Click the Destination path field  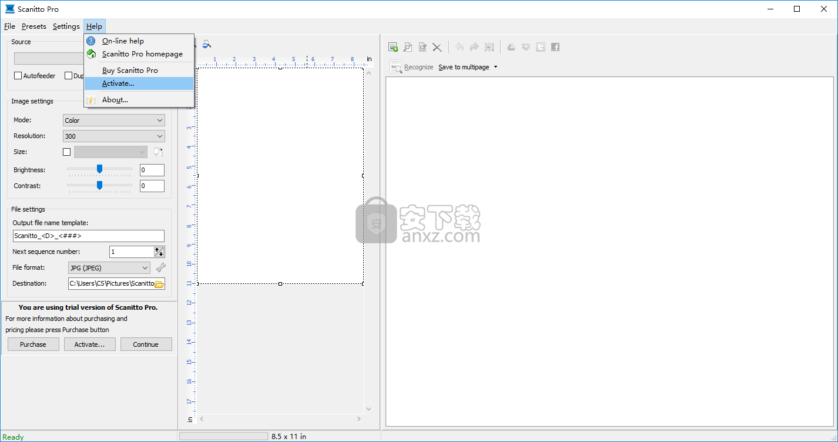pos(112,283)
